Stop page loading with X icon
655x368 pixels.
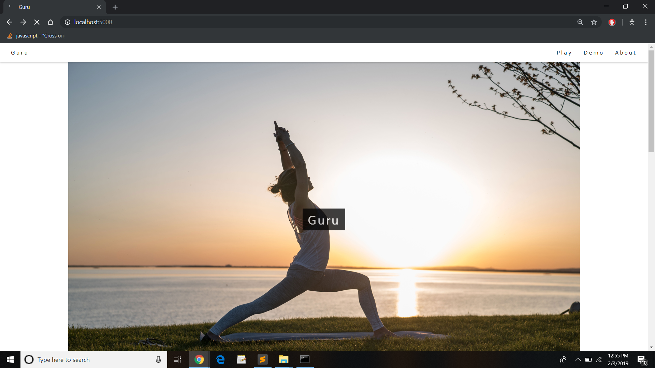pos(37,22)
